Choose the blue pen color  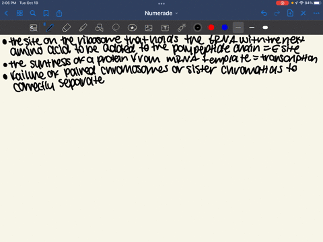pyautogui.click(x=225, y=28)
